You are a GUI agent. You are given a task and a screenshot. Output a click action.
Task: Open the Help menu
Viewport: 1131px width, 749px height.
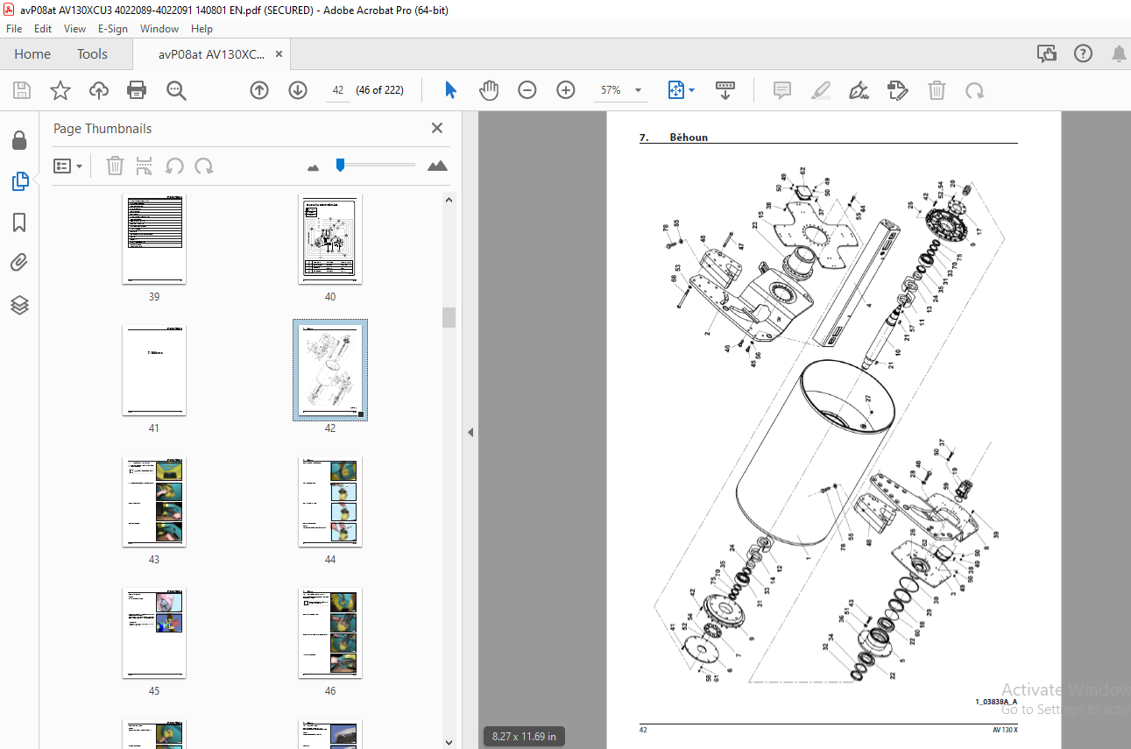pyautogui.click(x=202, y=29)
